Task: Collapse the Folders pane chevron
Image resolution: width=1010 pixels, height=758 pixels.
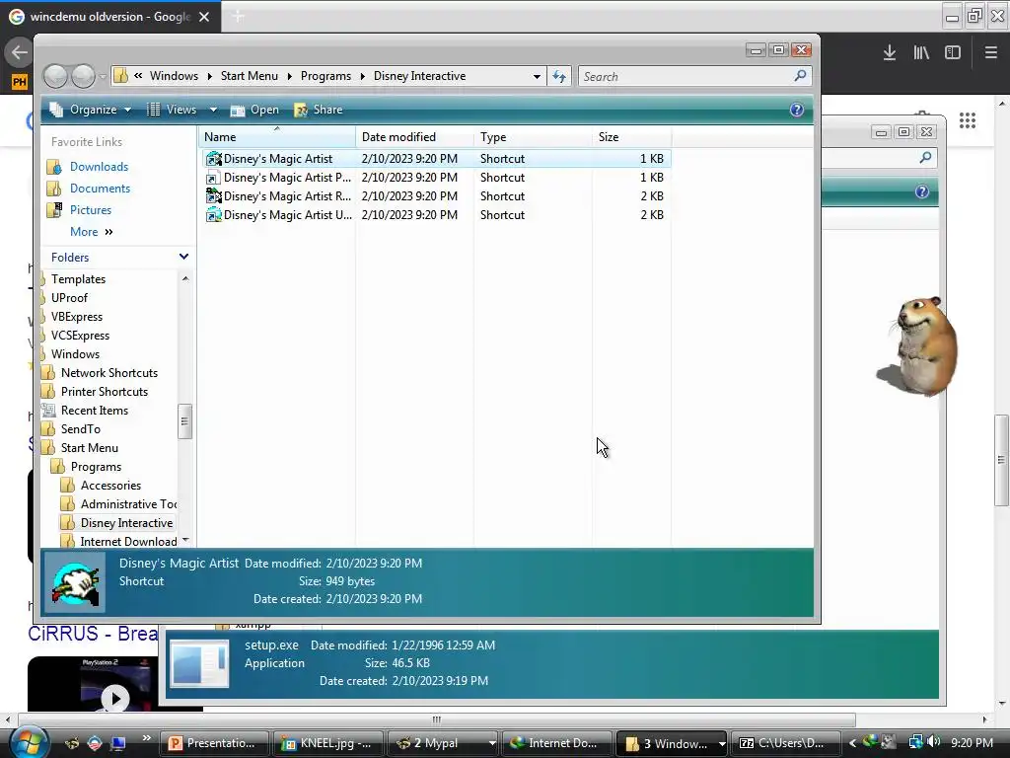Action: point(183,257)
